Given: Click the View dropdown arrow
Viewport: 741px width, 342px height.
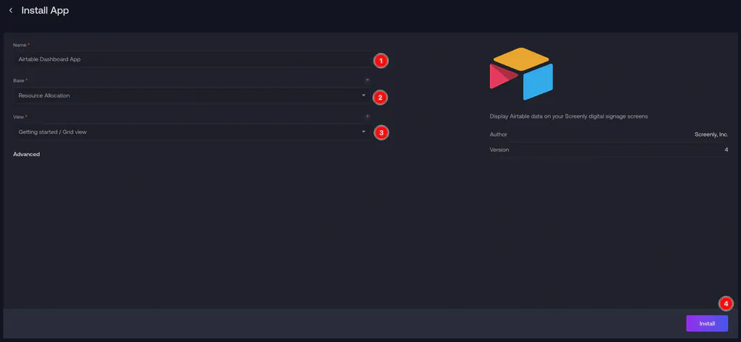Looking at the screenshot, I should coord(363,132).
